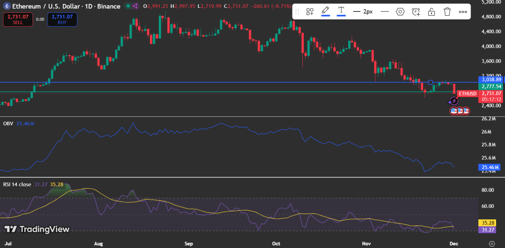The width and height of the screenshot is (505, 248).
Task: Select the blue horizontal line anchor handle
Action: coord(431,82)
